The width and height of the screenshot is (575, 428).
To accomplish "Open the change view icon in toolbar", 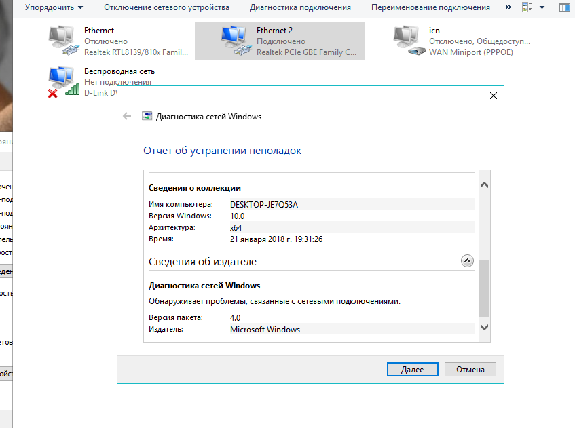I will 527,7.
